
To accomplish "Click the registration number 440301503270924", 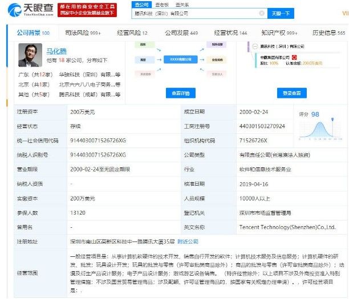I will point(262,126).
